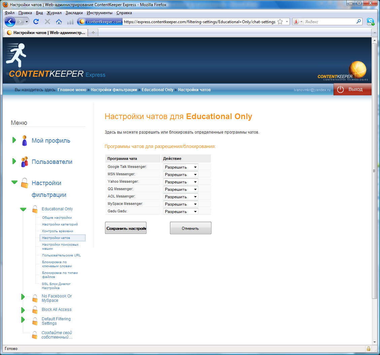The image size is (380, 355).
Task: Click the Пользователи people icon
Action: (x=25, y=162)
